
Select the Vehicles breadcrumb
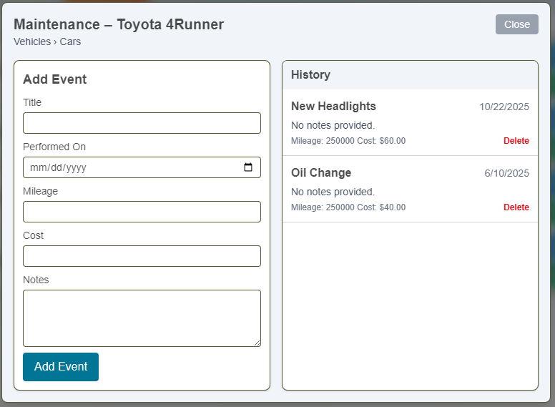pos(32,41)
